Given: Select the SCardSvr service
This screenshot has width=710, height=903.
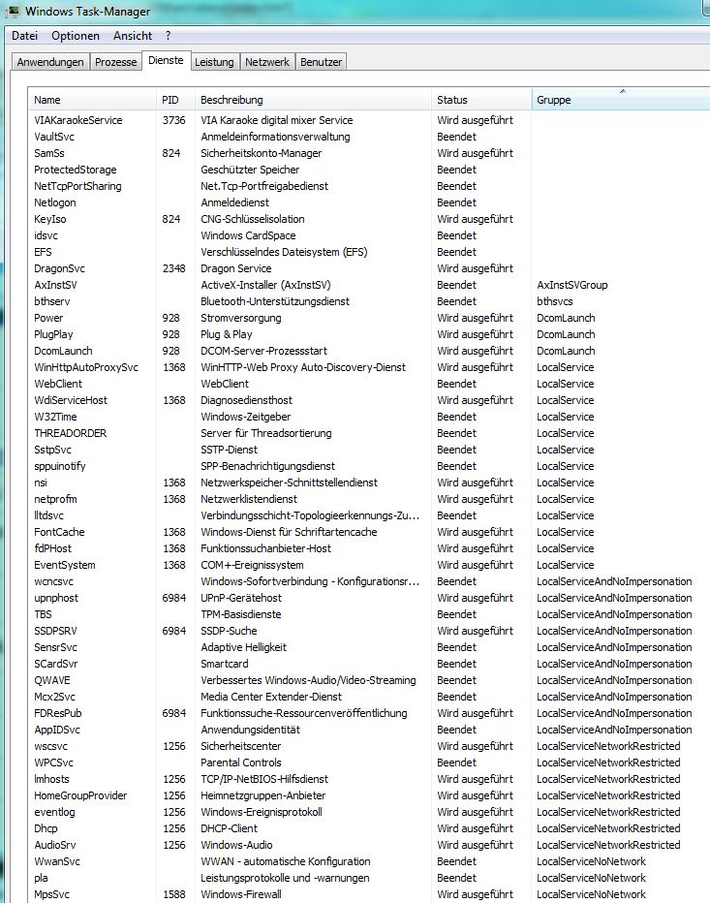Looking at the screenshot, I should (x=56, y=664).
